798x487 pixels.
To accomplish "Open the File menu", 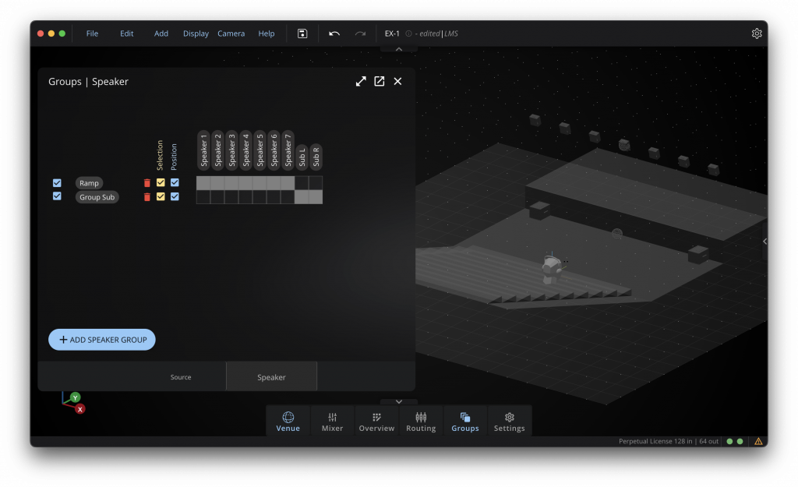I will (92, 34).
